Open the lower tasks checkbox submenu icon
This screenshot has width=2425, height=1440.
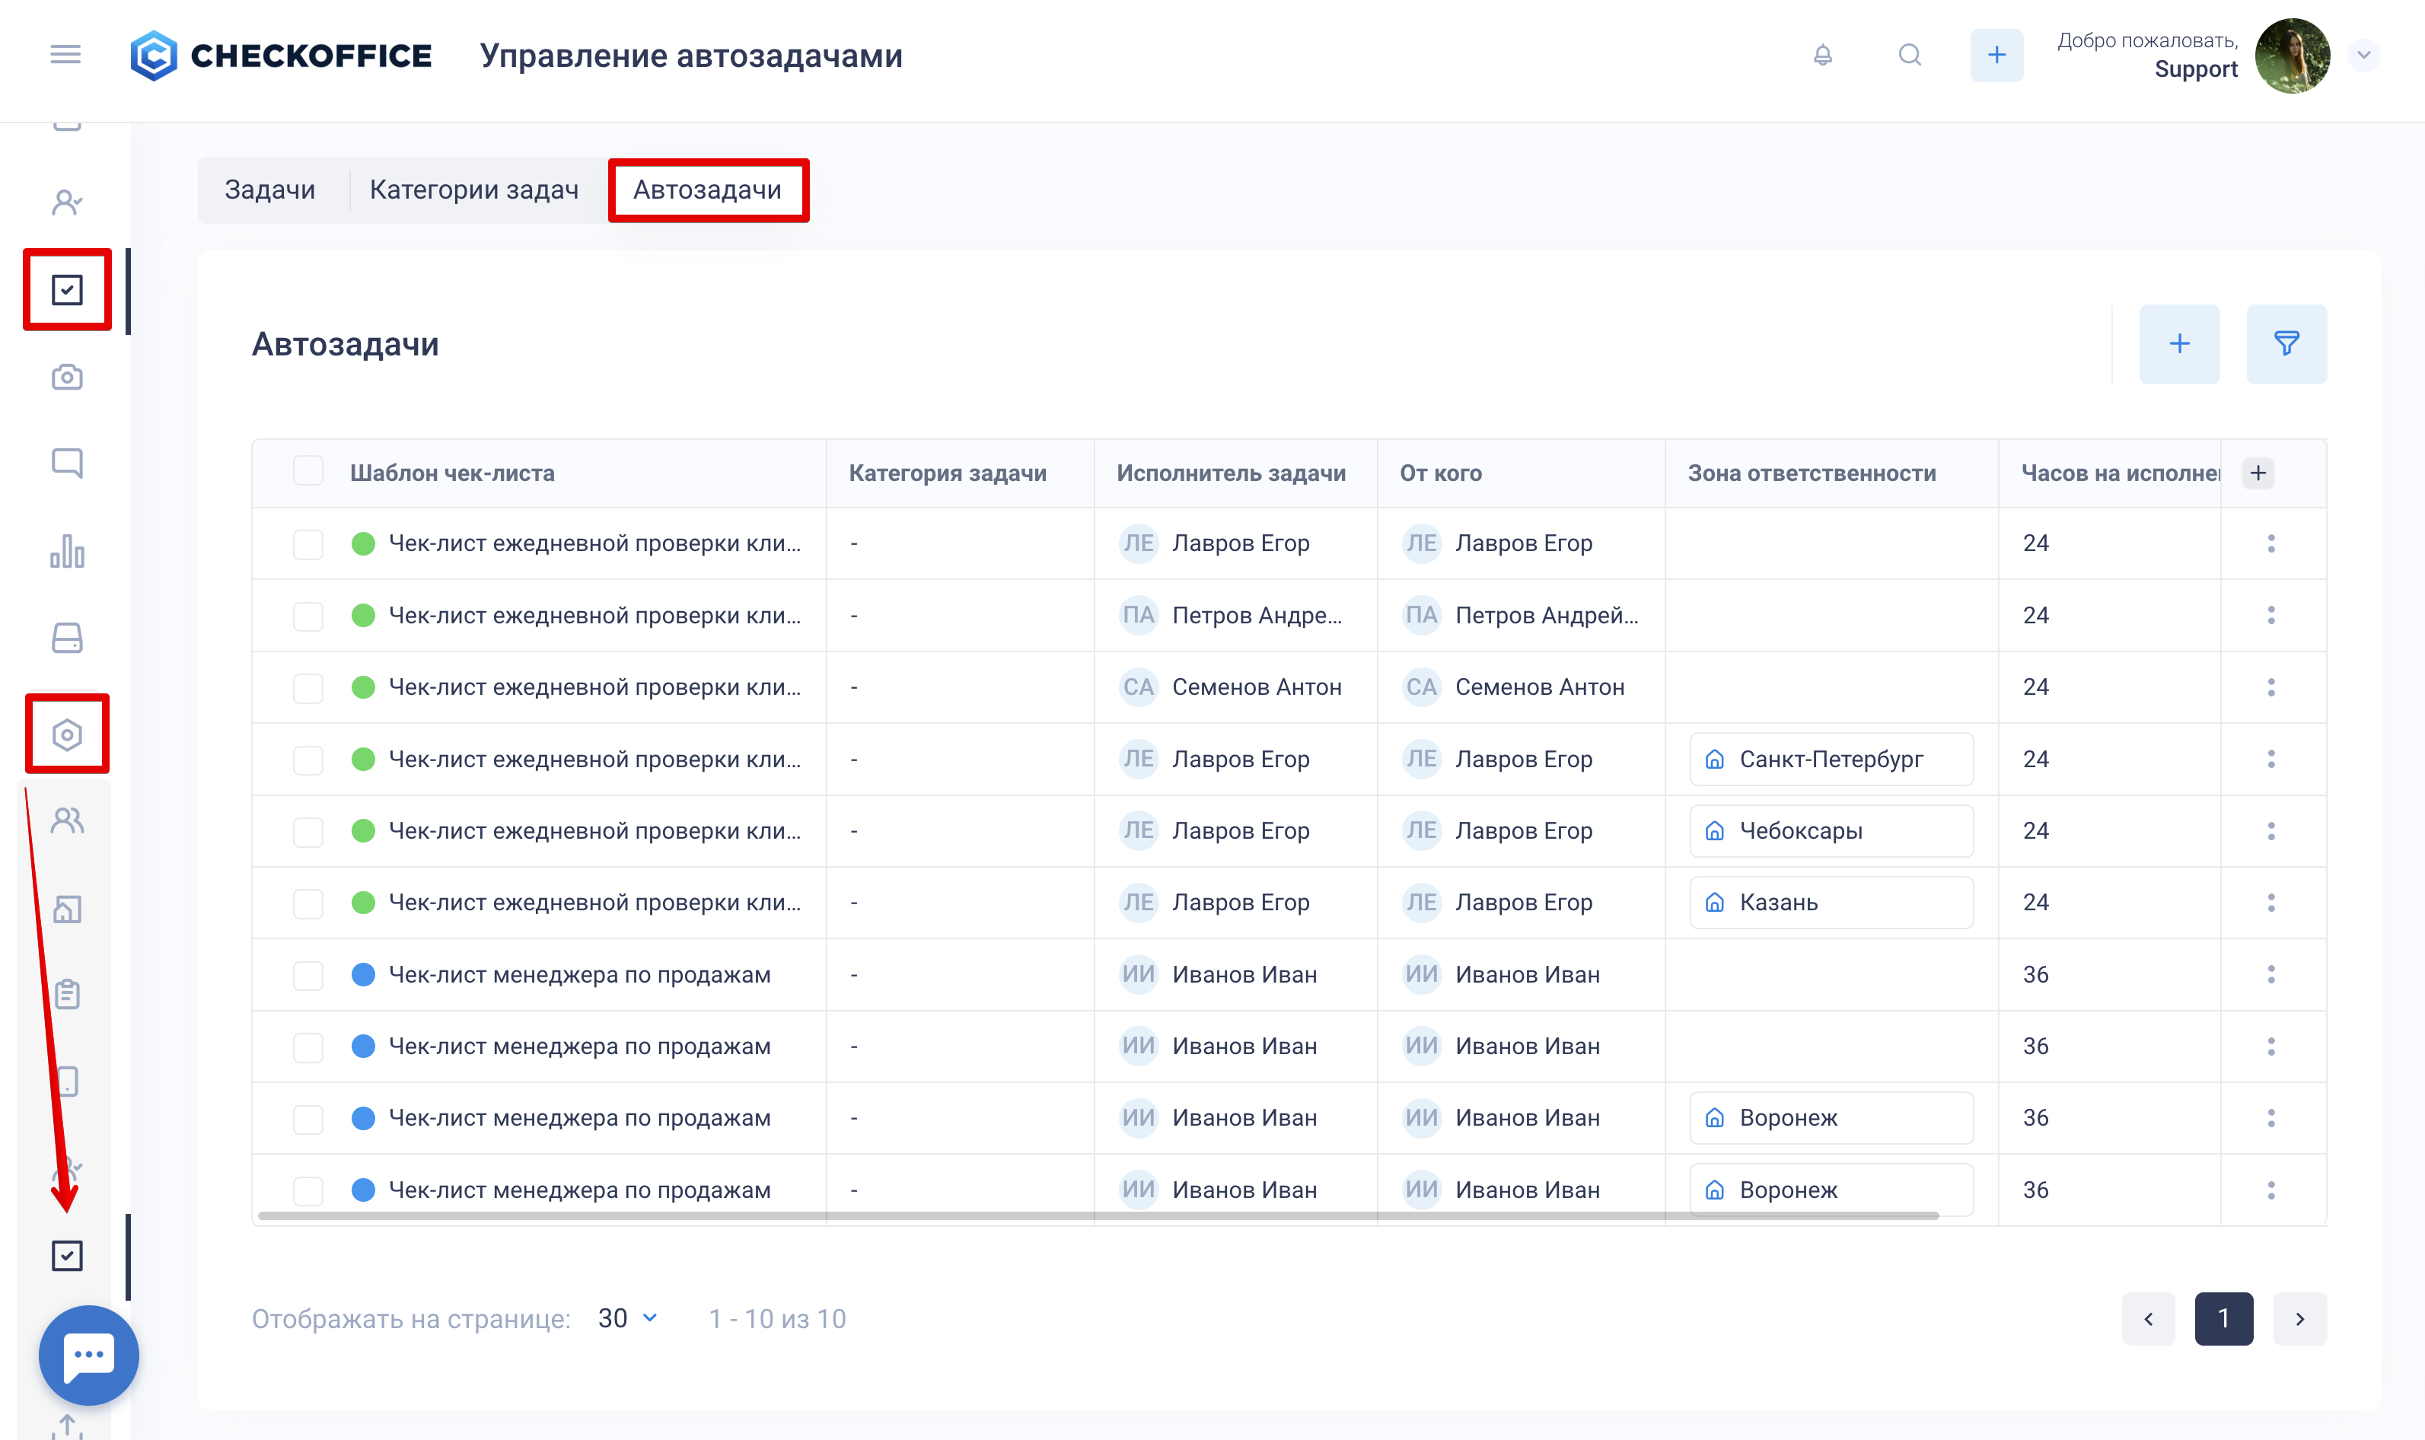click(67, 1256)
